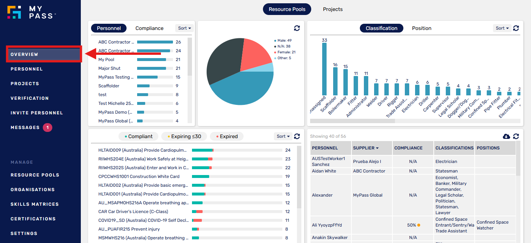This screenshot has width=531, height=243.
Task: Toggle the Compliant legend filter
Action: (139, 136)
